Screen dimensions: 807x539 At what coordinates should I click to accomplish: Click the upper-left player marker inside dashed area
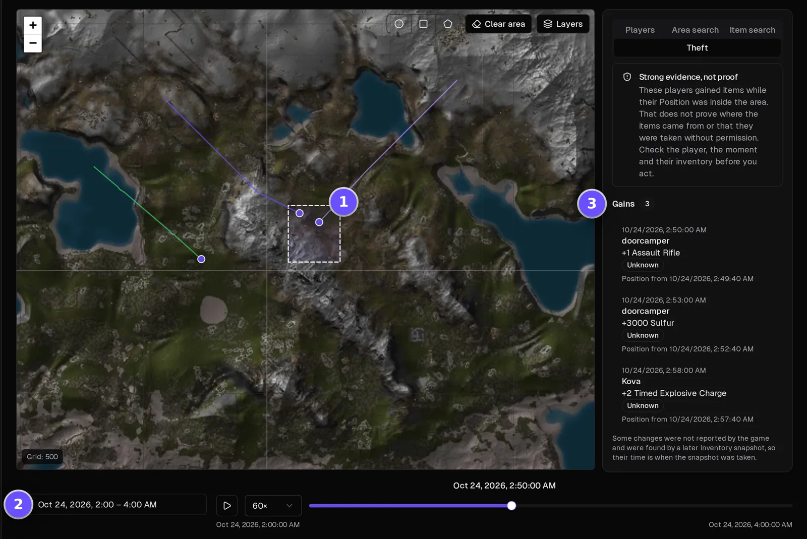300,213
